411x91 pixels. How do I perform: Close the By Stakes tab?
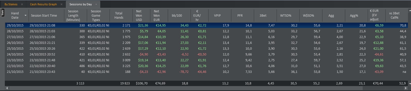pyautogui.click(x=22, y=4)
